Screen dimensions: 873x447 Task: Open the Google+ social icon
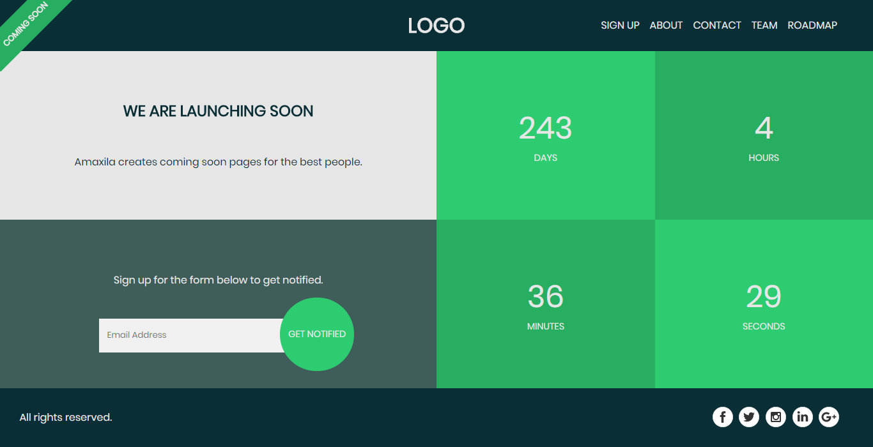click(829, 416)
